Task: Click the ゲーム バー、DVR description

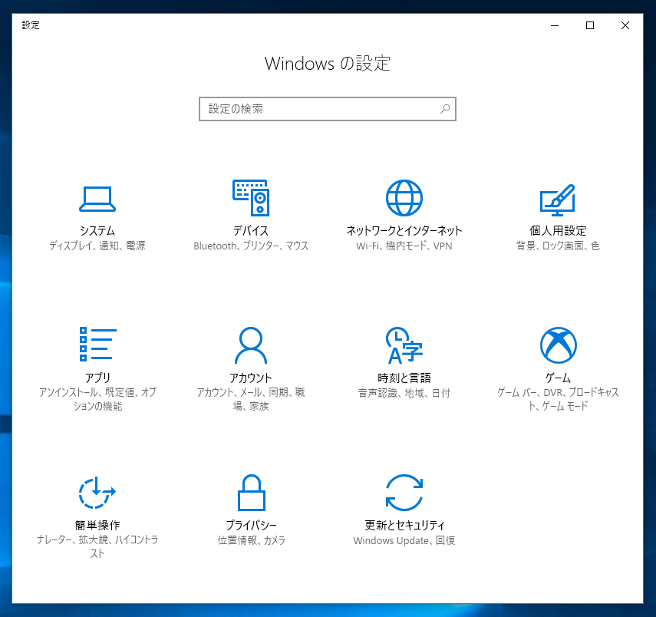Action: [558, 399]
